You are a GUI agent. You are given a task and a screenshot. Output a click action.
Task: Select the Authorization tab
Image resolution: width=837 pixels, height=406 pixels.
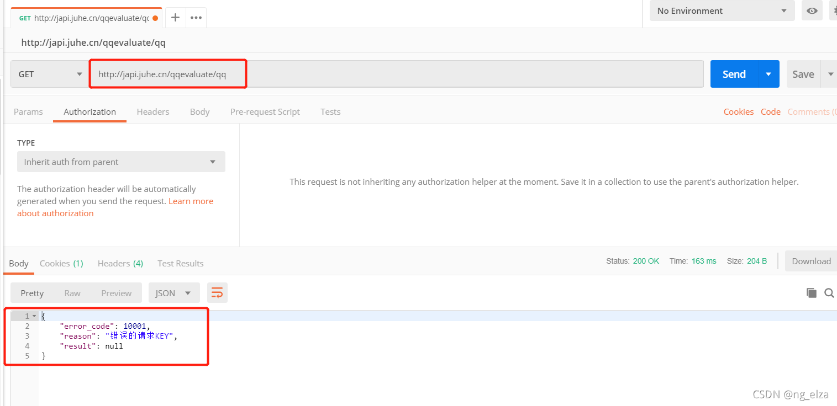90,111
